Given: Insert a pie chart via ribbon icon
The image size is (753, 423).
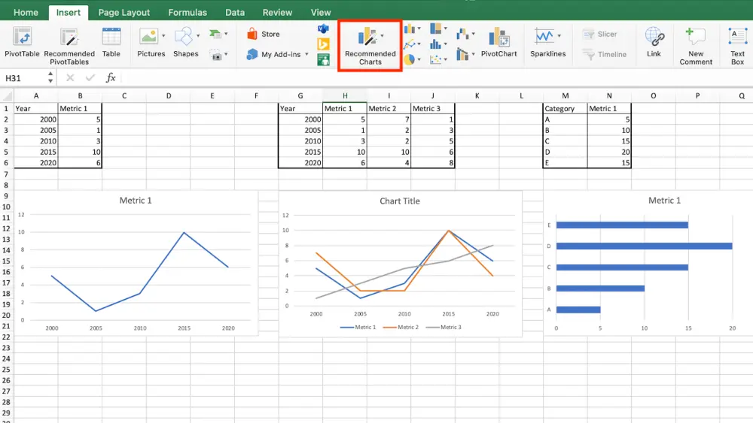Looking at the screenshot, I should point(409,59).
